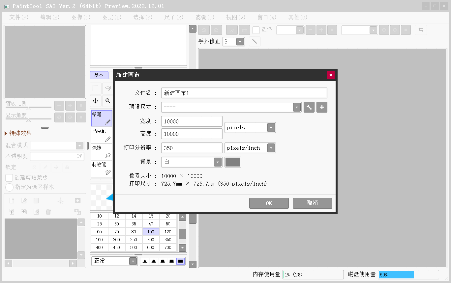Click zoom in plus beside 缩放比例
This screenshot has height=283, width=451.
70,106
